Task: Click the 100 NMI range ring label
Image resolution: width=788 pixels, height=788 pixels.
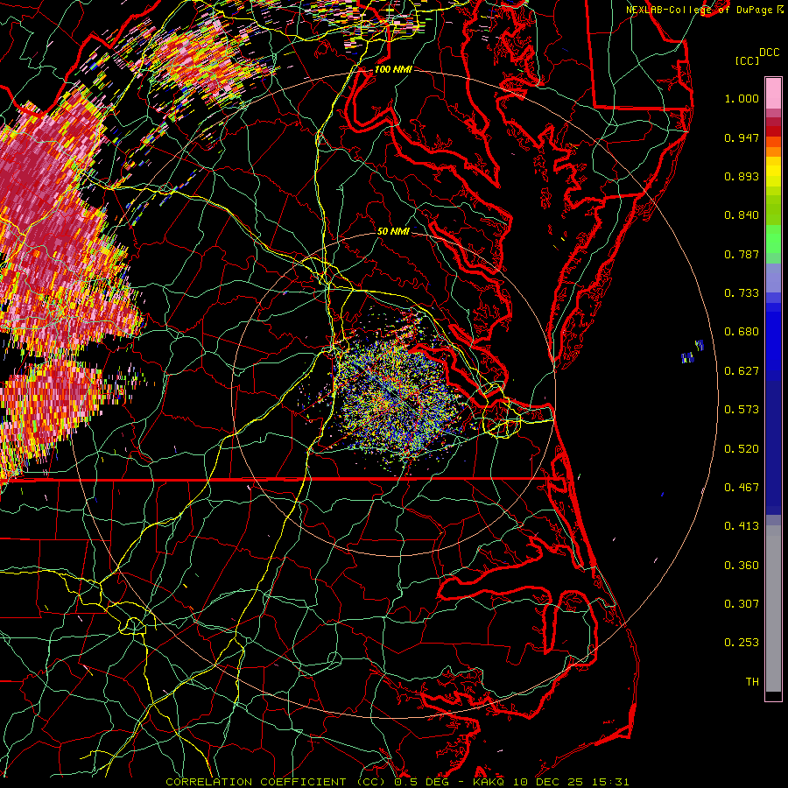Action: click(393, 69)
